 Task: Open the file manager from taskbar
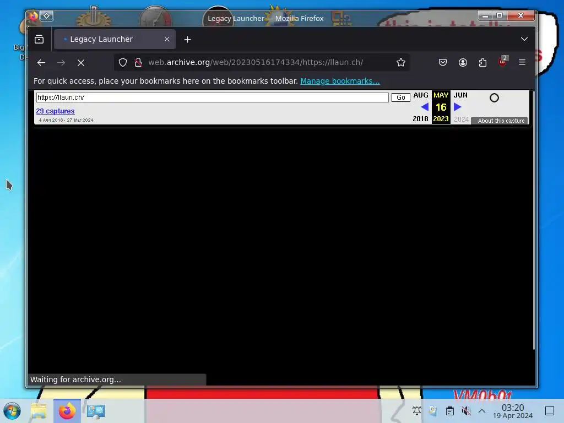point(39,411)
